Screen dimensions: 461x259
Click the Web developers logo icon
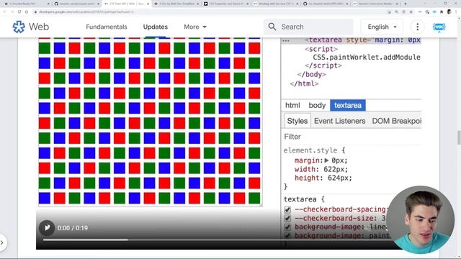[x=19, y=27]
